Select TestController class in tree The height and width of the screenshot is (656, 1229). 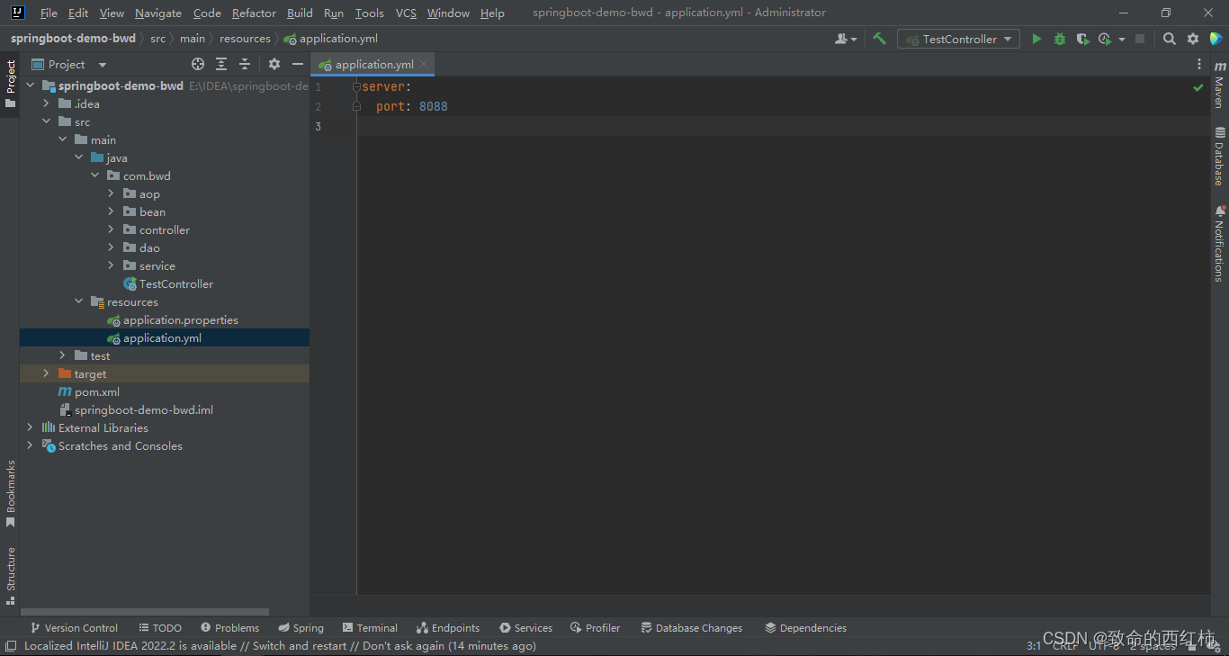click(168, 283)
